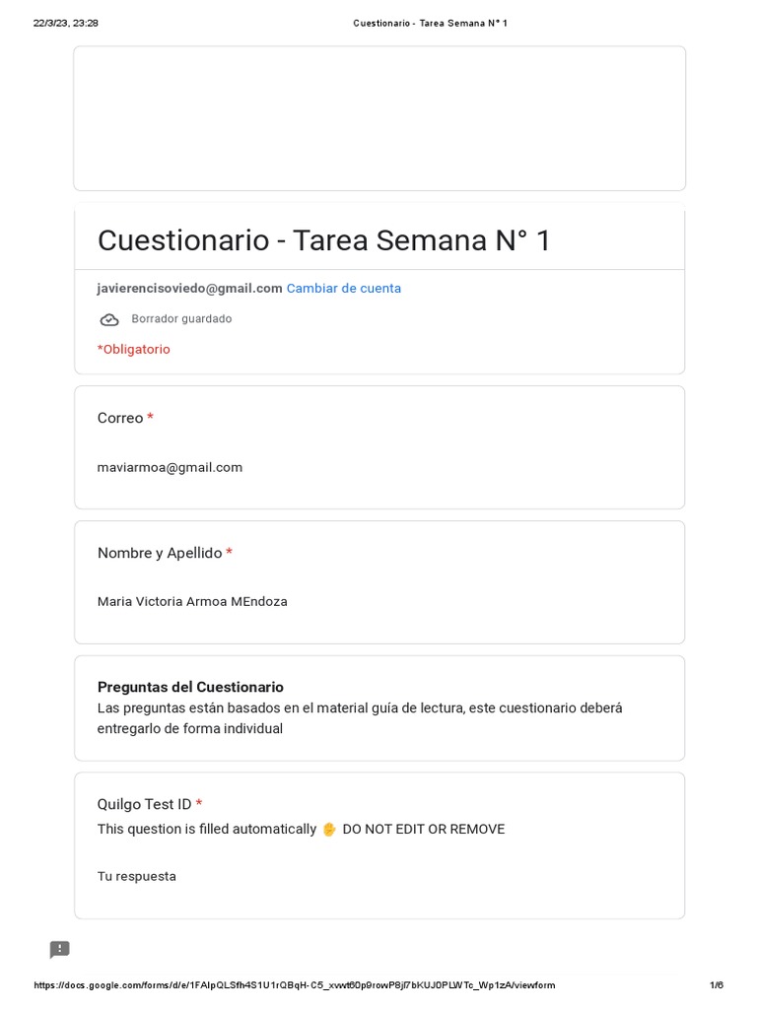Open the feedback report icon
Image resolution: width=757 pixels, height=1009 pixels.
60,950
